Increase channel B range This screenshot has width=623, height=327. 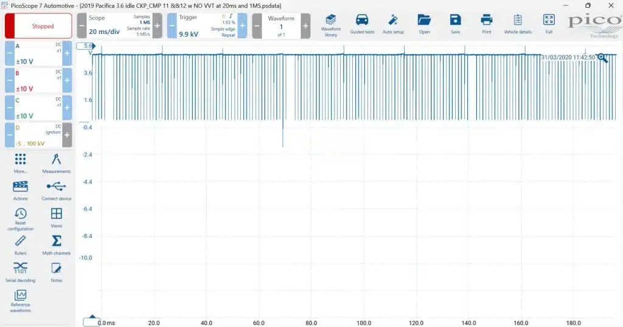click(67, 81)
